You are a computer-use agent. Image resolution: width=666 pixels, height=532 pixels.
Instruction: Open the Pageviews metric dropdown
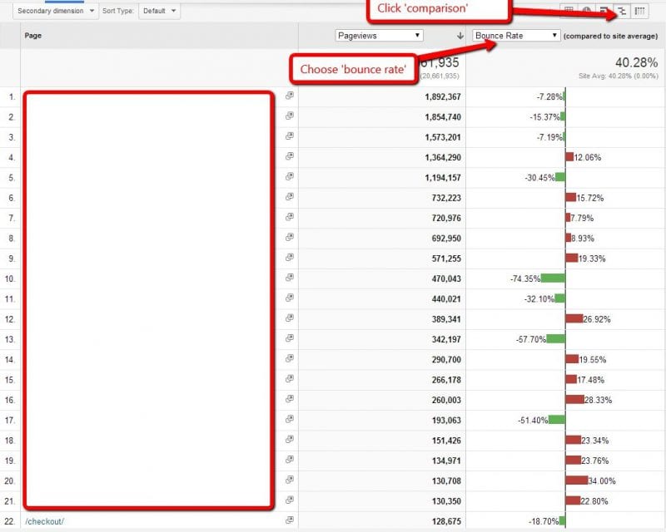pyautogui.click(x=379, y=36)
